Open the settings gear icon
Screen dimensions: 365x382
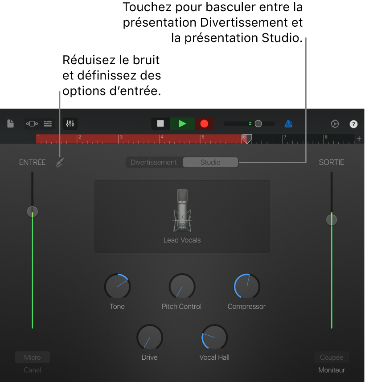pos(335,123)
